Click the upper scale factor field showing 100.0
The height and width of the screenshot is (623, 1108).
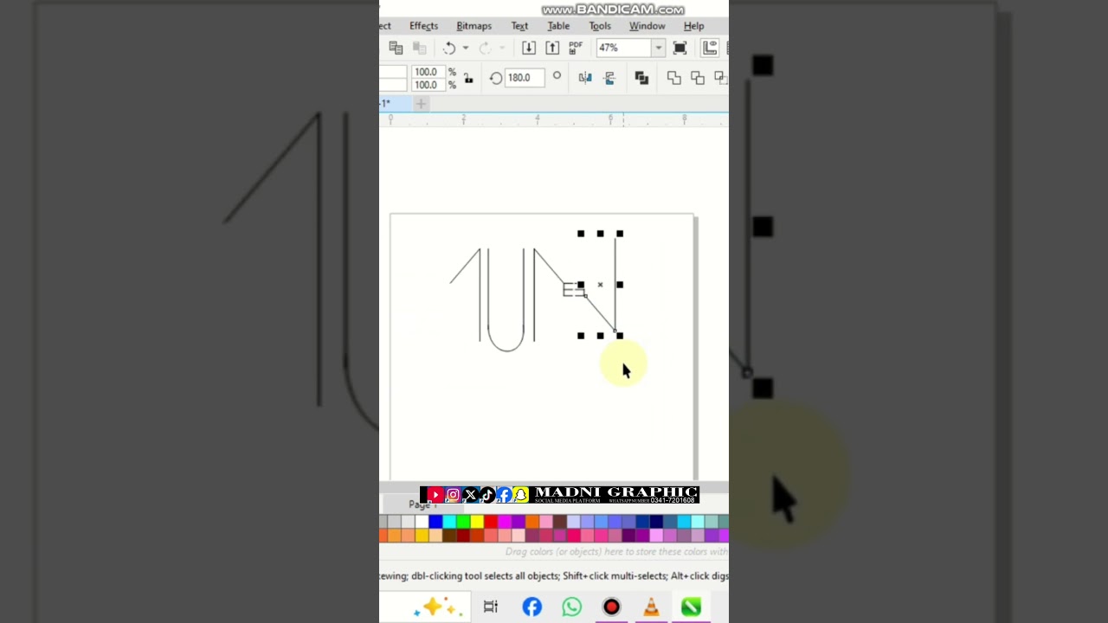coord(428,72)
